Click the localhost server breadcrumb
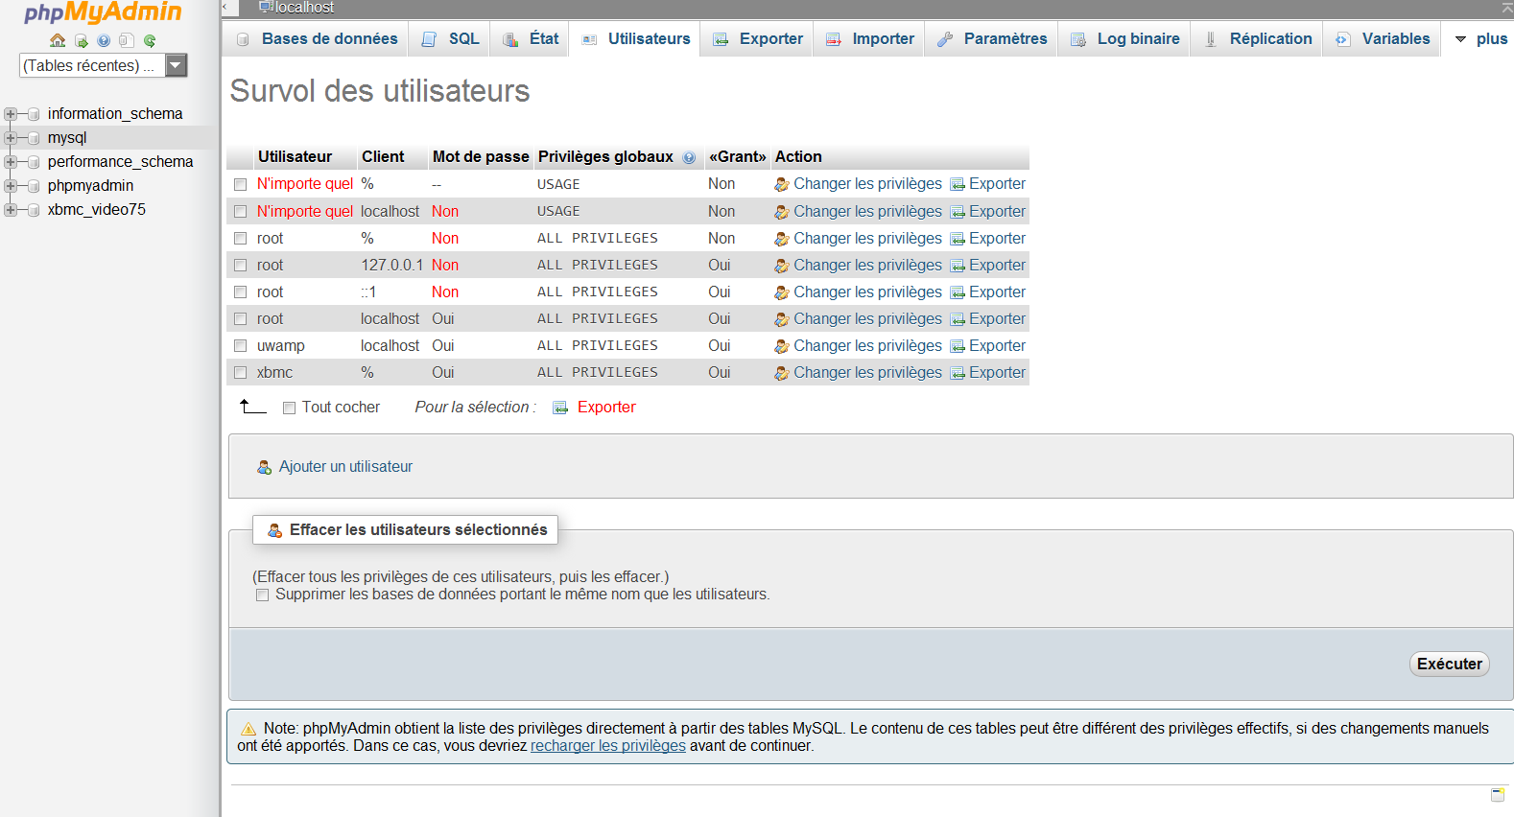Screen dimensions: 1514x817 pyautogui.click(x=304, y=8)
